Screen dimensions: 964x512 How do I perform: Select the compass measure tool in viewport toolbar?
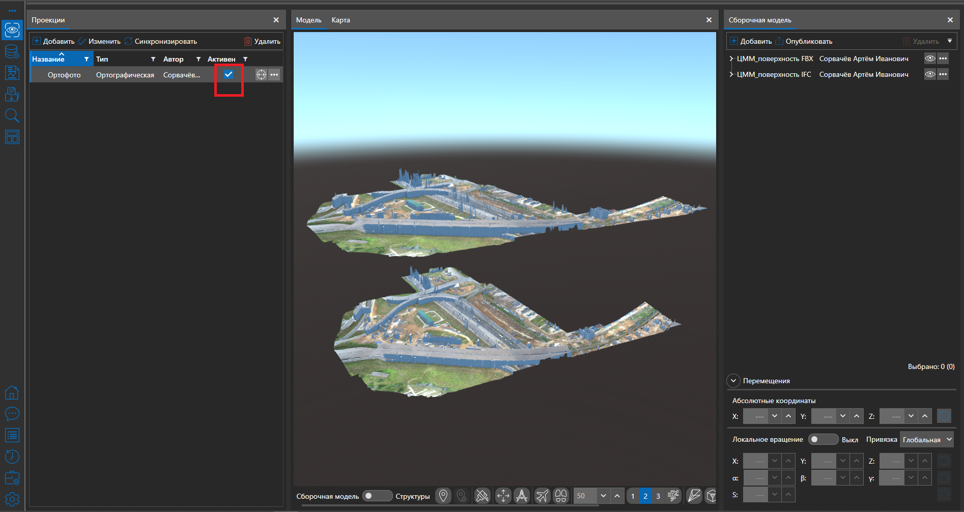522,496
